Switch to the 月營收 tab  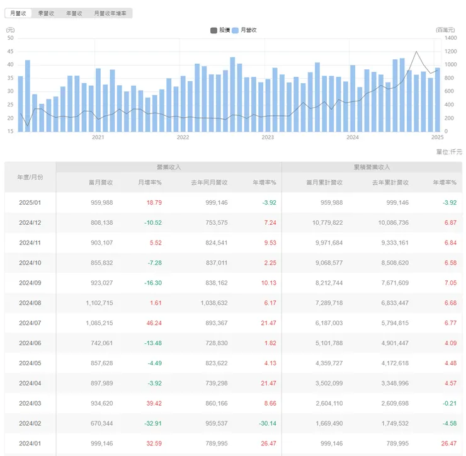point(18,13)
